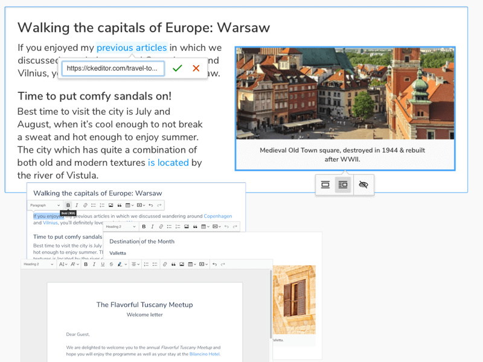Open Heading 2 dropdown in Tuscany document toolbar
Viewport: 483px width, 362px height.
[x=38, y=264]
